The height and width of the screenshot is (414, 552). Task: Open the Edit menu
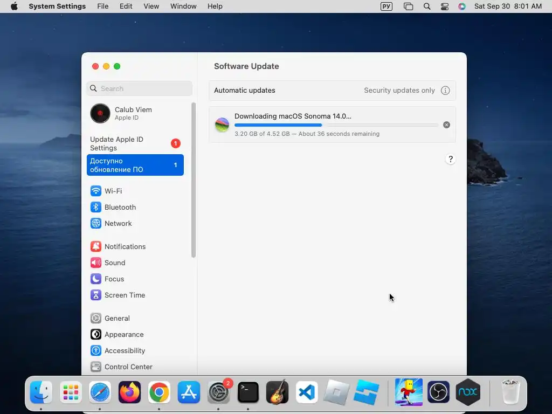coord(126,6)
